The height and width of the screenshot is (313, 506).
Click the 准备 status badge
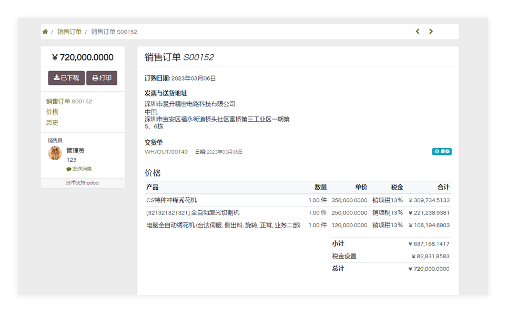point(442,152)
